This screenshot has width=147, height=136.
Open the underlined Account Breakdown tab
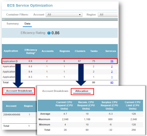pyautogui.click(x=19, y=91)
